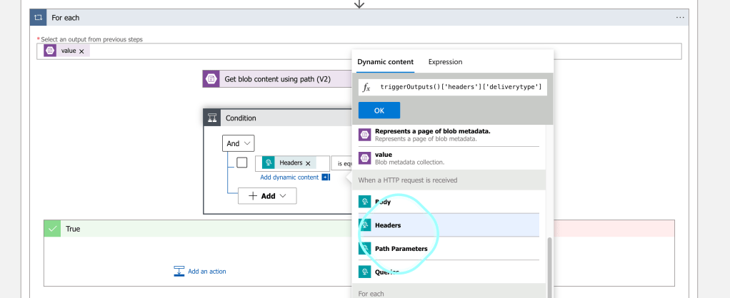730x298 pixels.
Task: Select the value Blob metadata collection item
Action: point(449,158)
